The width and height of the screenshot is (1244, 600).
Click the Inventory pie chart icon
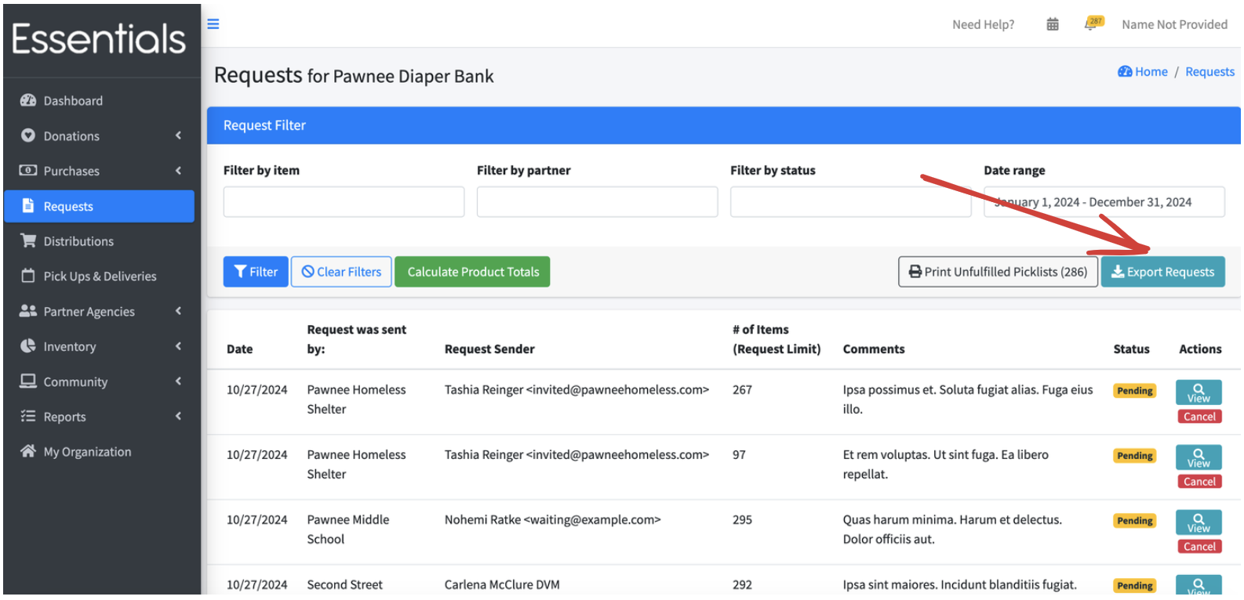28,345
